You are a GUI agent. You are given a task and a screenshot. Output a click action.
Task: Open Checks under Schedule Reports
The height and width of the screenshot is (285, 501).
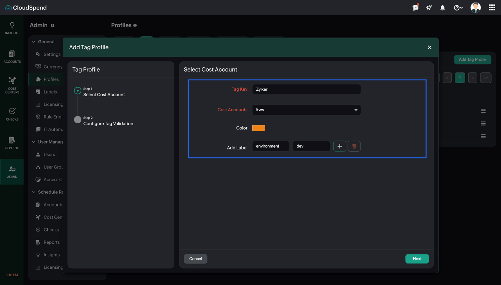[47, 230]
